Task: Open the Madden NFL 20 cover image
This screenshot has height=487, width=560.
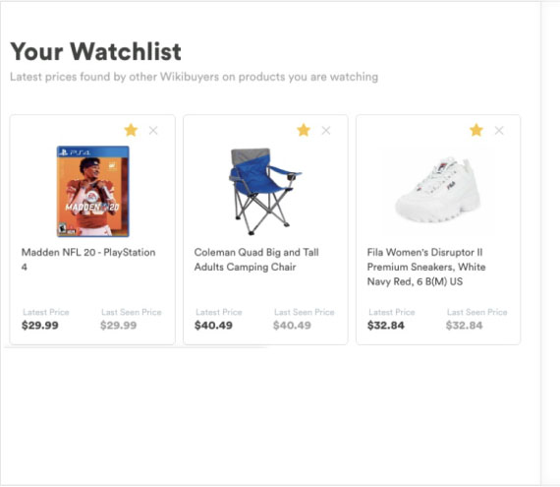Action: [93, 191]
